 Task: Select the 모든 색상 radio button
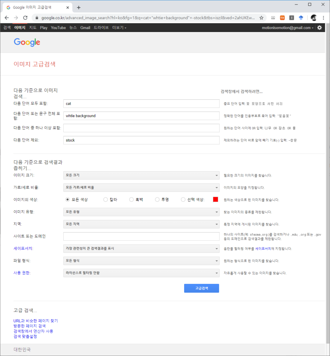pyautogui.click(x=68, y=200)
